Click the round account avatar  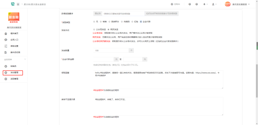[228, 4]
